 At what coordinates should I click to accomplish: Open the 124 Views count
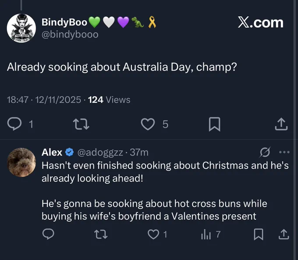(109, 100)
